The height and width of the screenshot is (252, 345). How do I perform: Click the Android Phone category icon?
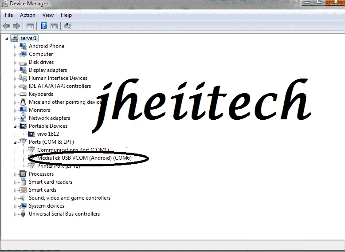(23, 46)
